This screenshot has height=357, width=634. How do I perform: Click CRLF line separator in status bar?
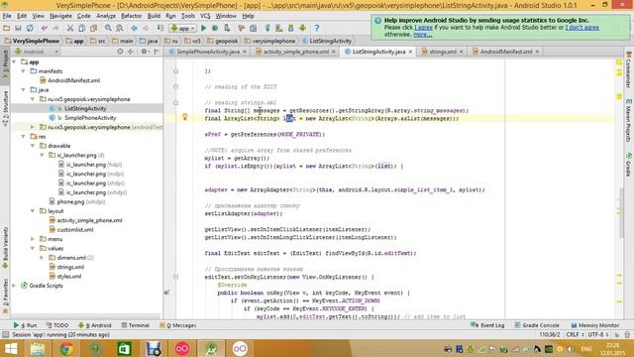(575, 335)
